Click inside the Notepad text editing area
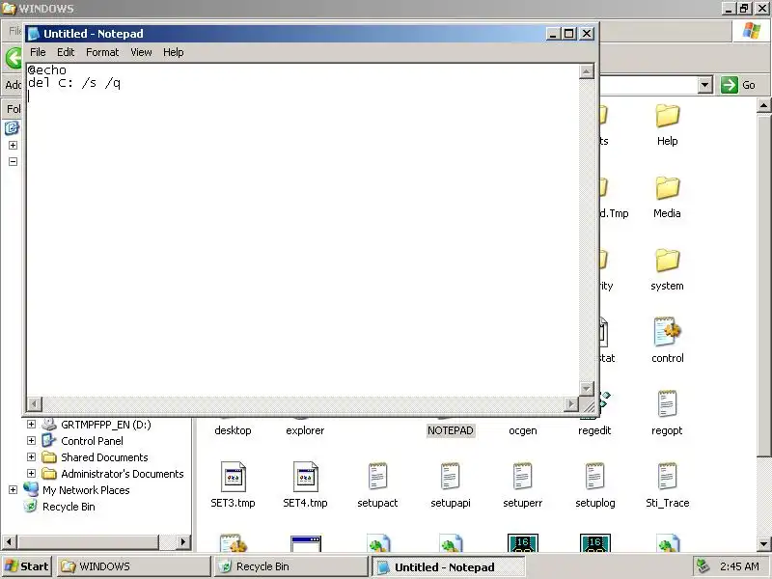The height and width of the screenshot is (579, 772). [x=303, y=230]
